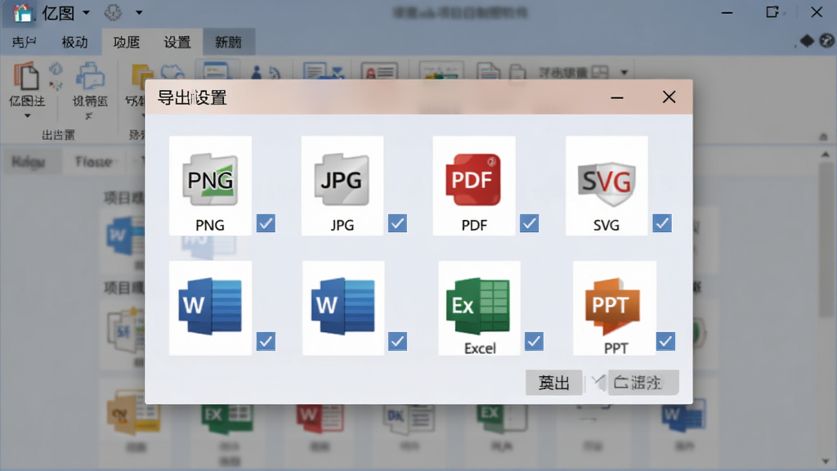Select the SVG export format tile

[x=606, y=186]
